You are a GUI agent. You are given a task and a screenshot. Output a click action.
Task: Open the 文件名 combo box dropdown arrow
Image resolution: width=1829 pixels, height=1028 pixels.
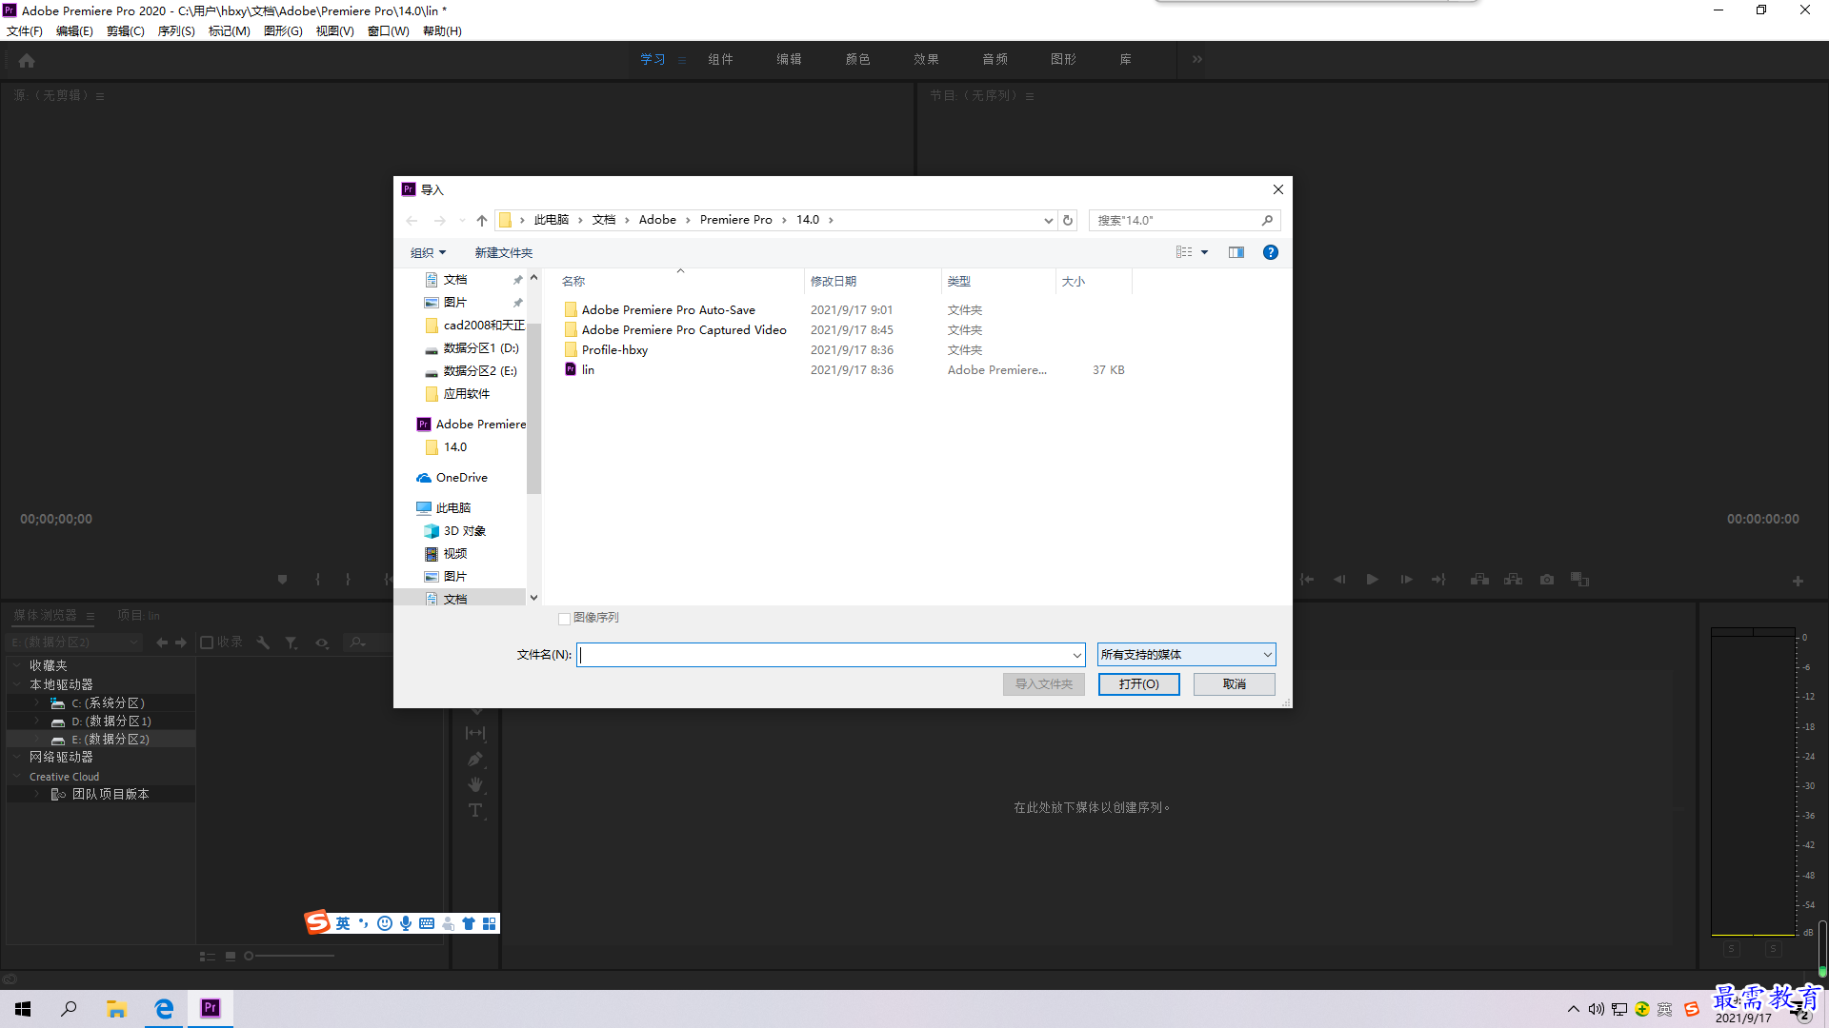[x=1076, y=655]
